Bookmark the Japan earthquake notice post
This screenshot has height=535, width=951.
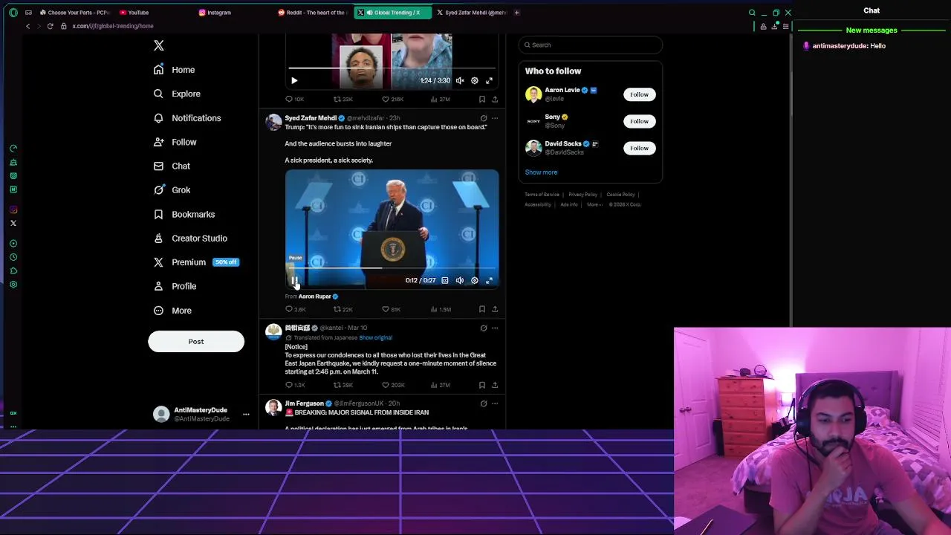(x=481, y=385)
